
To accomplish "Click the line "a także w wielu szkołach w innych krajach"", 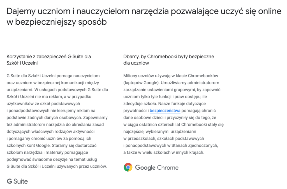I will [x=164, y=152].
